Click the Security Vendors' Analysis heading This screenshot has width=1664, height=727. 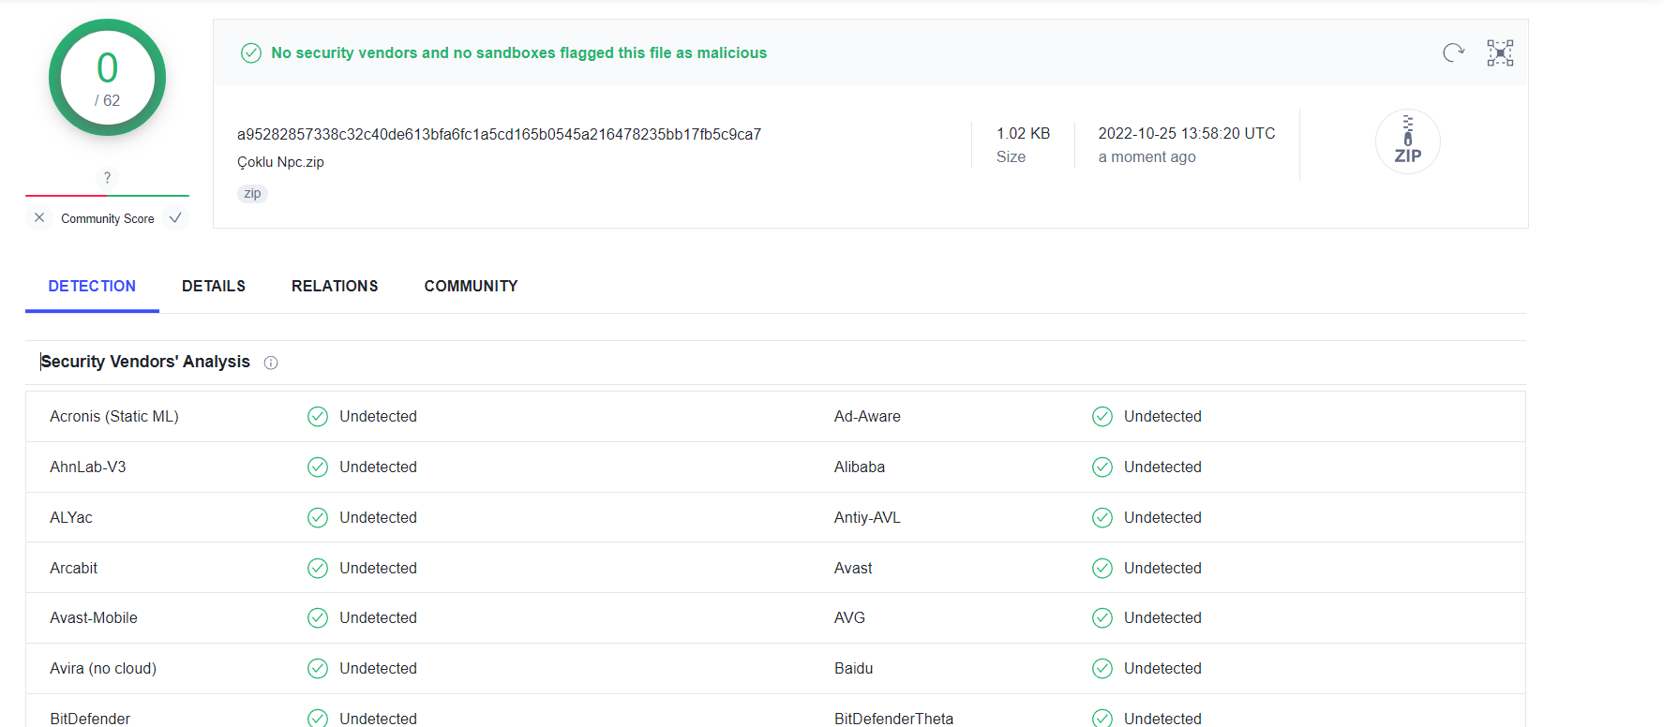click(145, 362)
